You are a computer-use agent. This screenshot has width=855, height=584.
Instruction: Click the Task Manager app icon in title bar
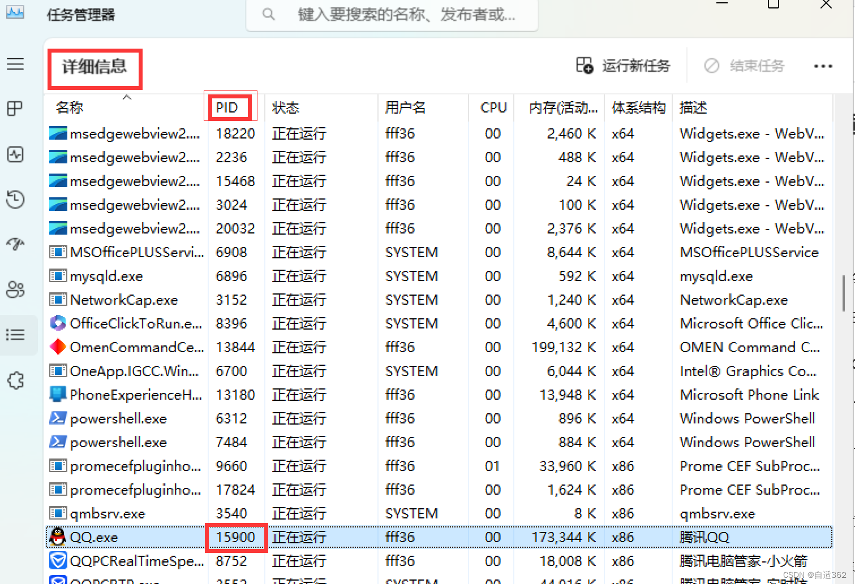15,12
